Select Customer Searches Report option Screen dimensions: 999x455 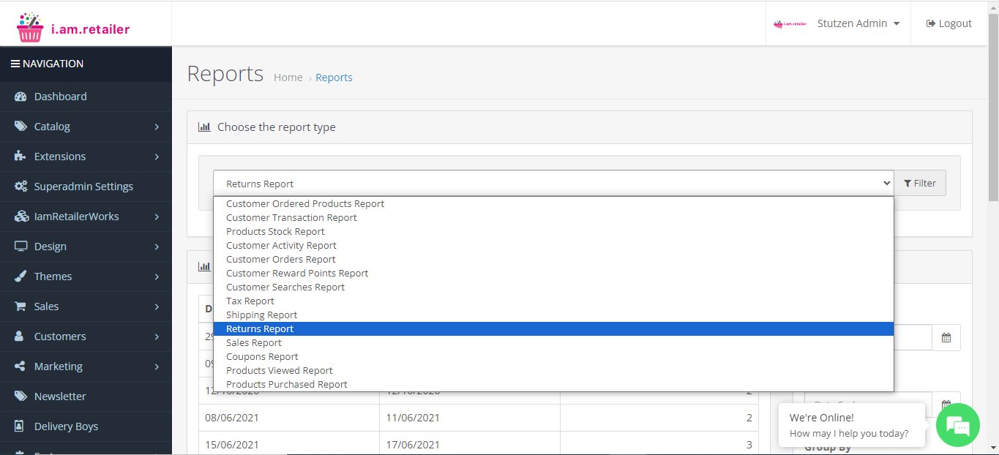click(x=553, y=287)
